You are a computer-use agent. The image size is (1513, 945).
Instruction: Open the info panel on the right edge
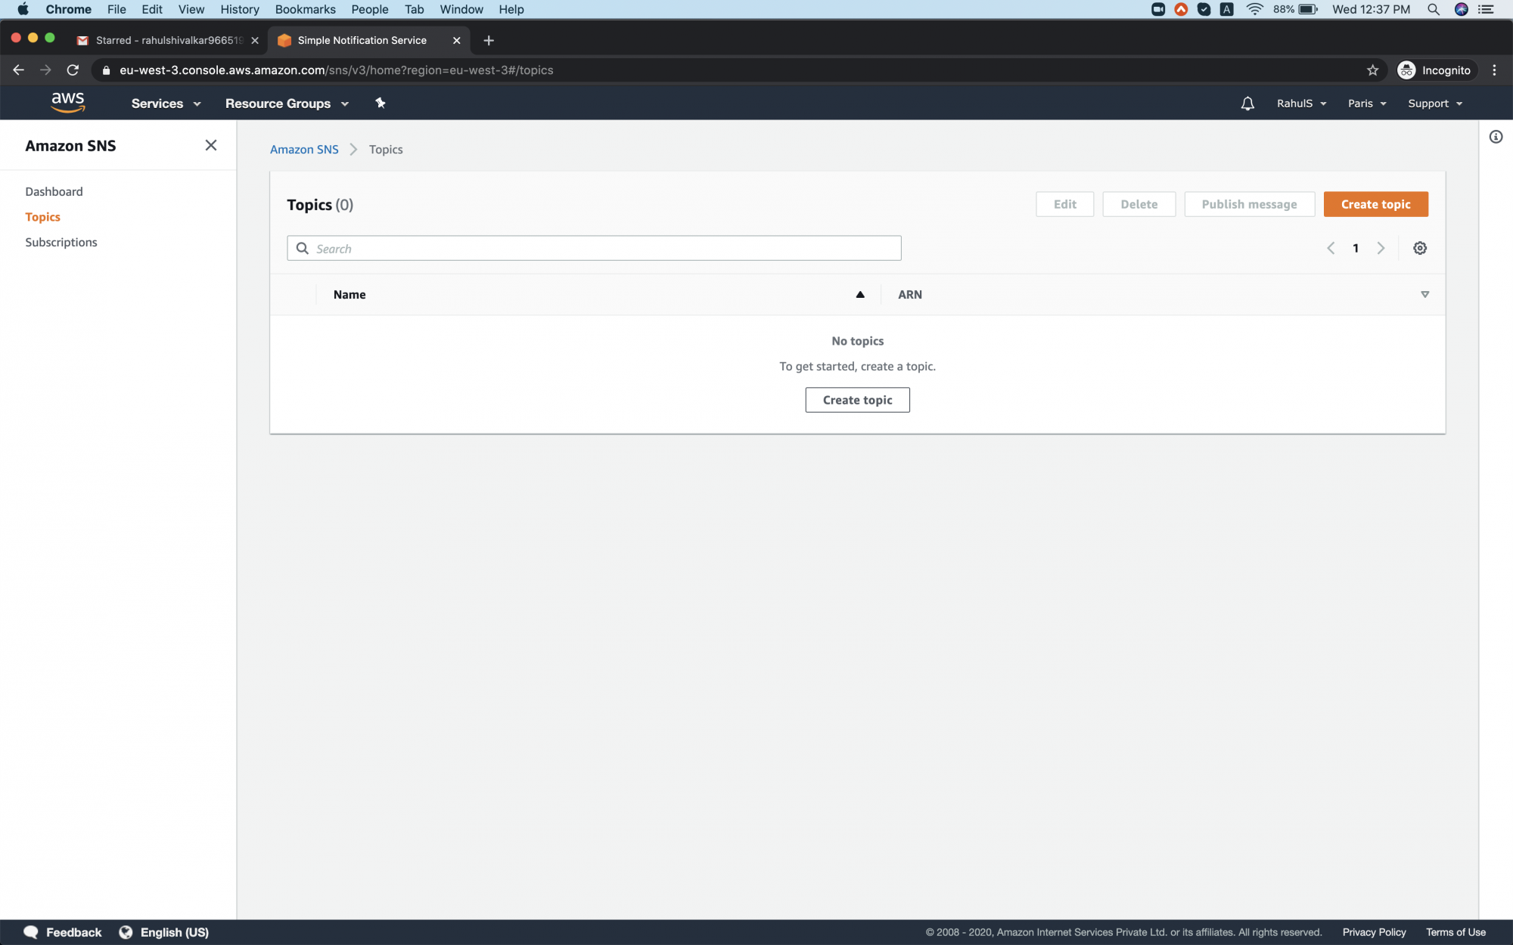click(1496, 137)
